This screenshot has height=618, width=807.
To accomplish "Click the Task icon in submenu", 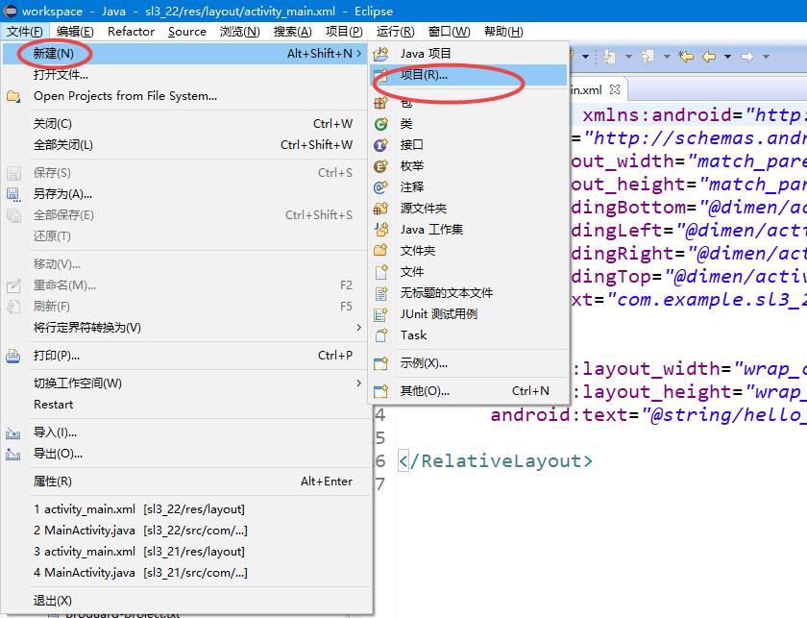I will click(380, 335).
